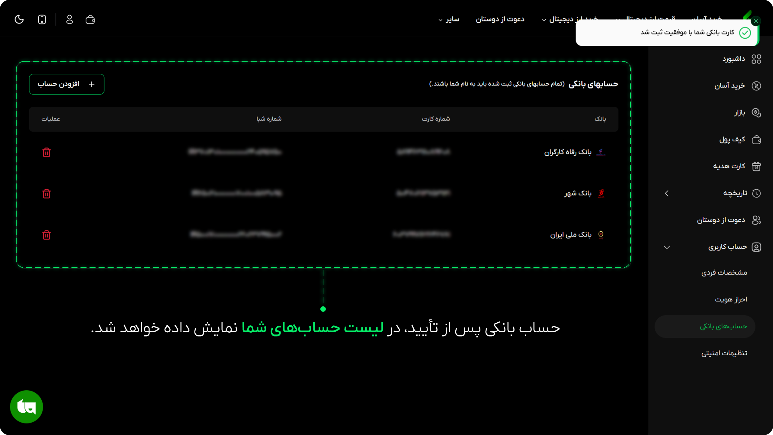
Task: Open the wallet icon in header
Action: pos(90,20)
